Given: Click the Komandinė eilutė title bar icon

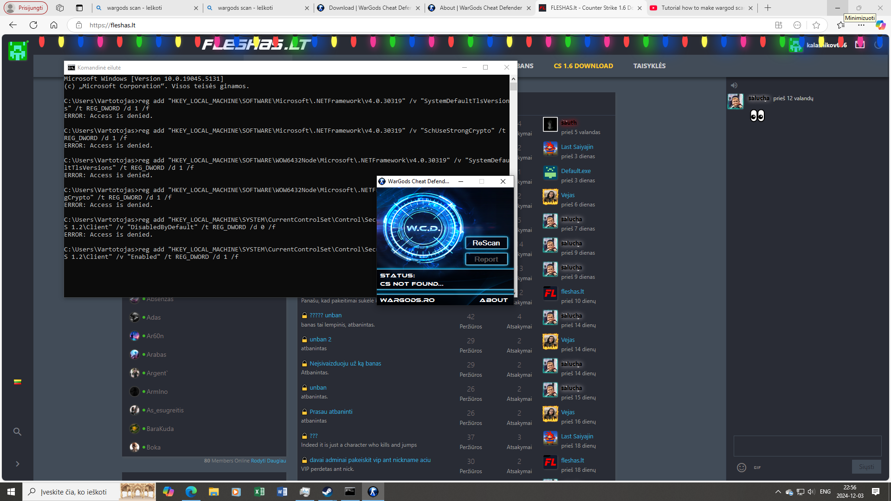Looking at the screenshot, I should click(x=71, y=68).
